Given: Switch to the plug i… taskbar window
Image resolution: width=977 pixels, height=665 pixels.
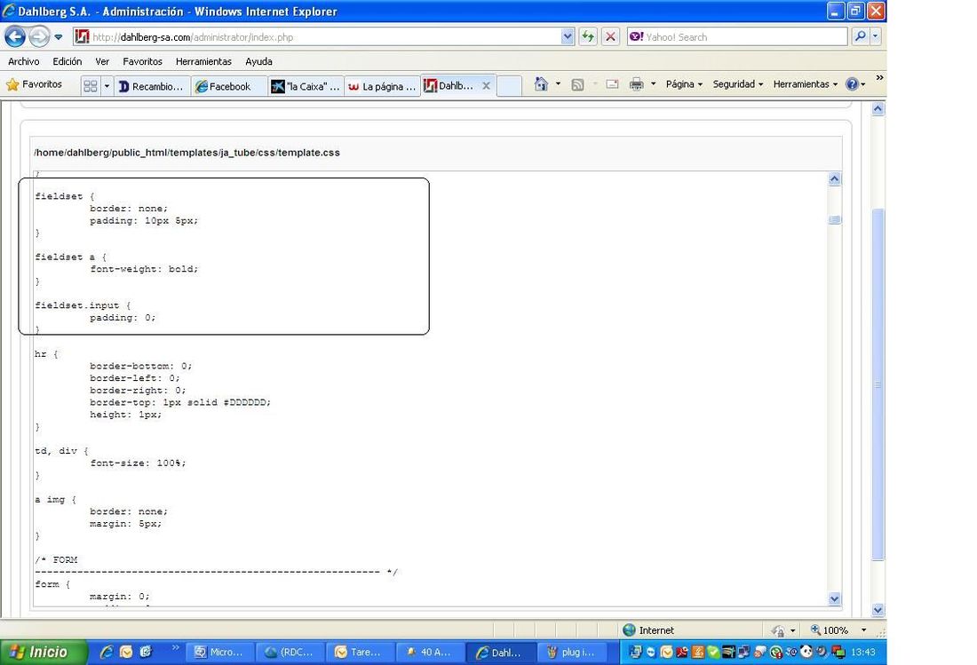Looking at the screenshot, I should point(571,652).
